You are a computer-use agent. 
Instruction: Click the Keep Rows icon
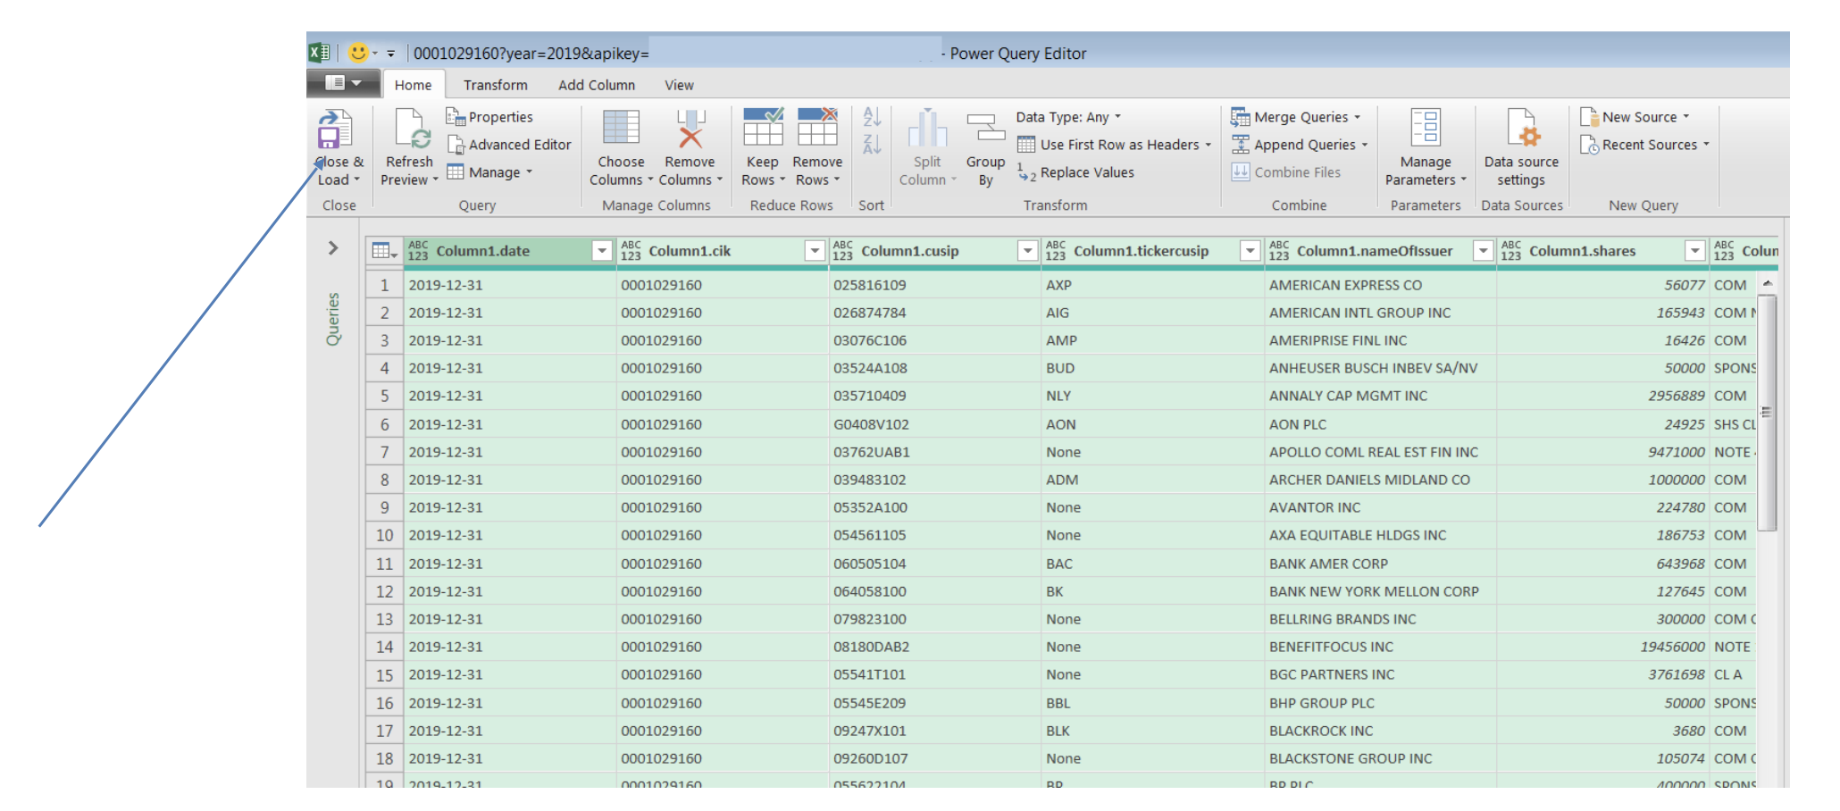763,127
